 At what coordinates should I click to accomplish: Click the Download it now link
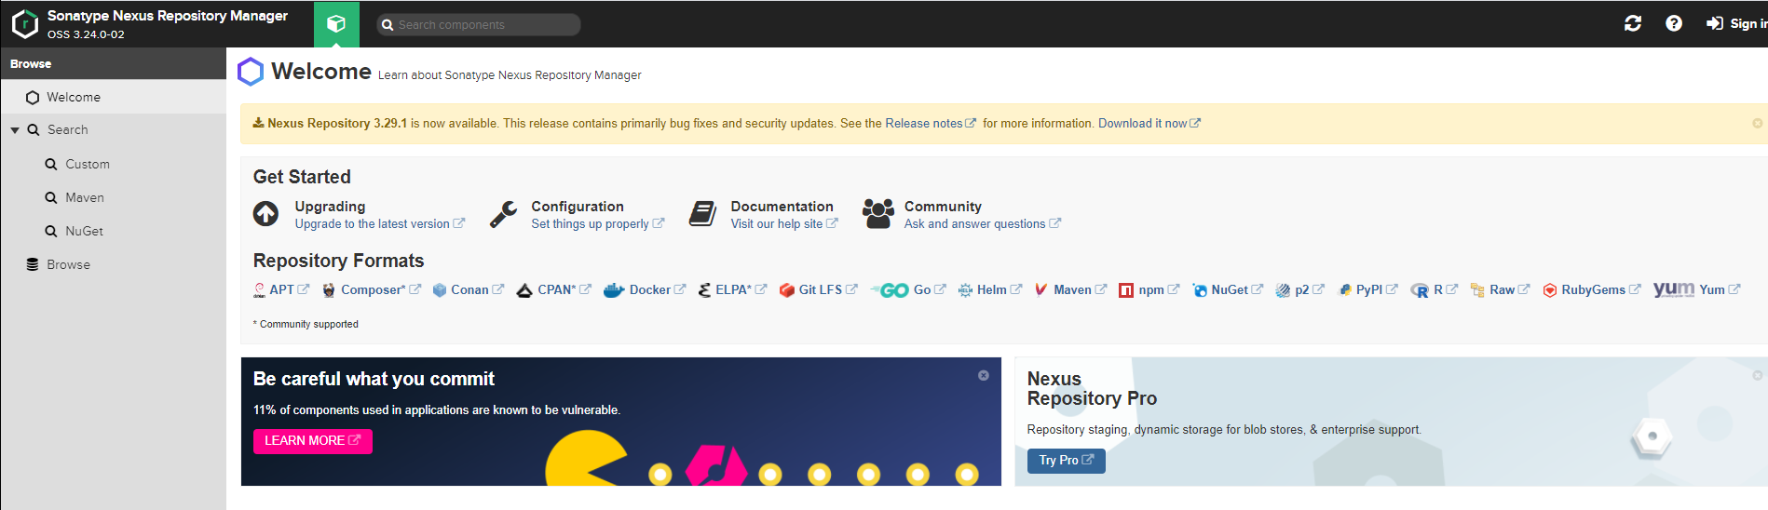coord(1149,123)
